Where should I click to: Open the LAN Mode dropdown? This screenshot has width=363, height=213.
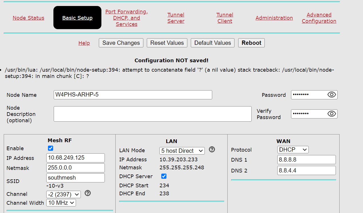pyautogui.click(x=182, y=150)
